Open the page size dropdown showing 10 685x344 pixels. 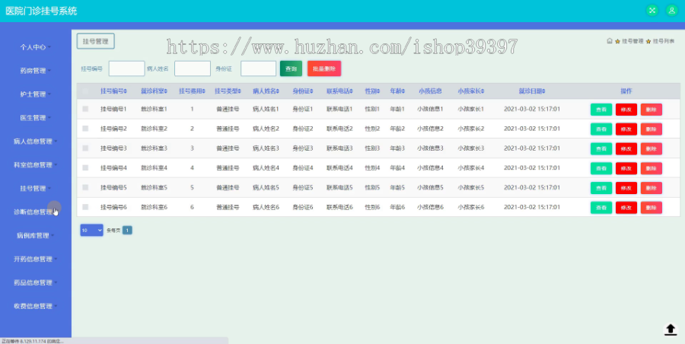click(x=92, y=230)
